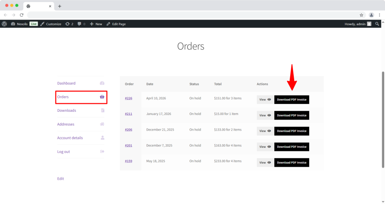Click the Orders basket icon
Screen dimensions: 385x204
pos(102,97)
